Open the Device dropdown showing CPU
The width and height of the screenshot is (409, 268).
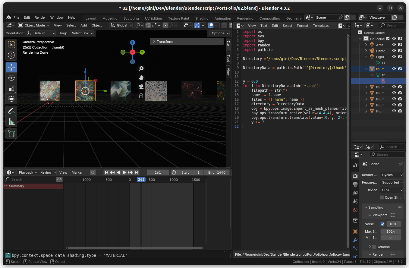[392, 190]
